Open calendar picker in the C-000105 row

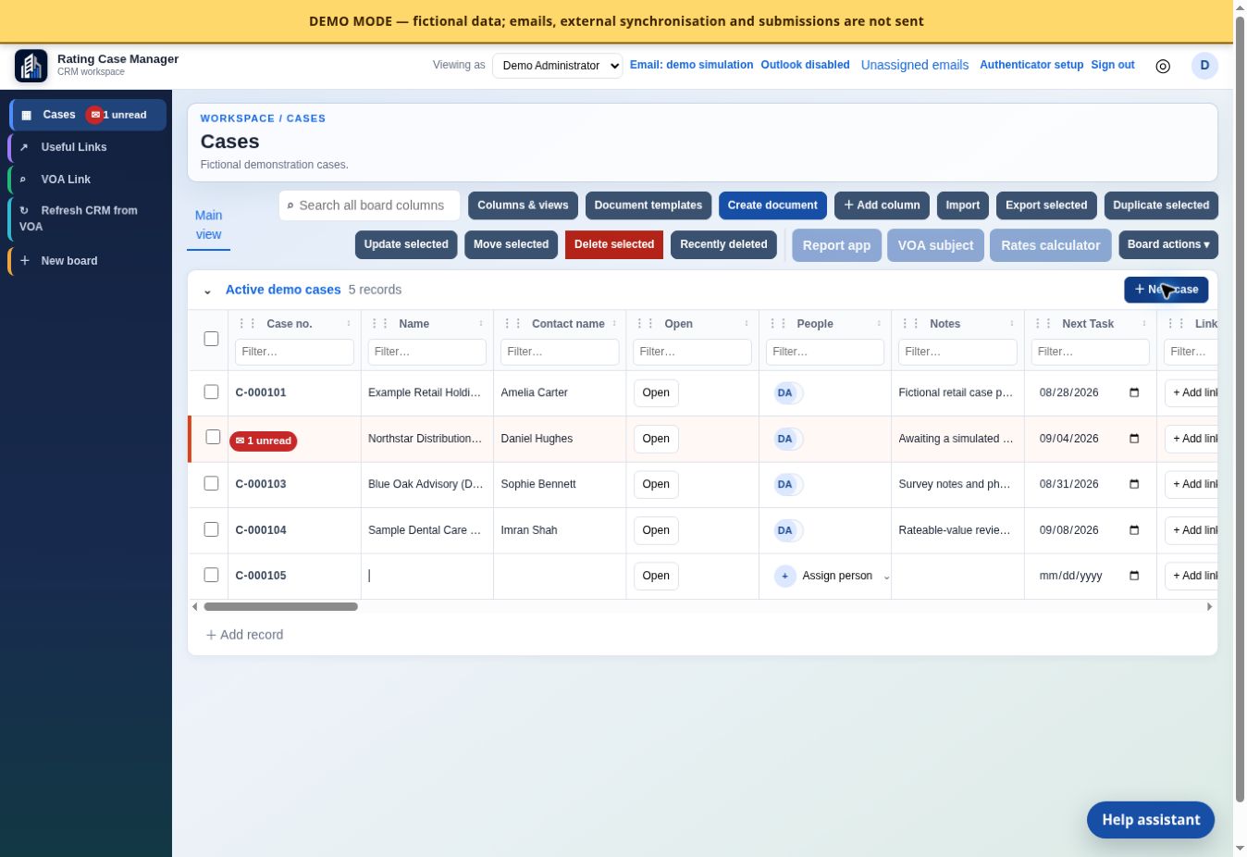pyautogui.click(x=1134, y=576)
